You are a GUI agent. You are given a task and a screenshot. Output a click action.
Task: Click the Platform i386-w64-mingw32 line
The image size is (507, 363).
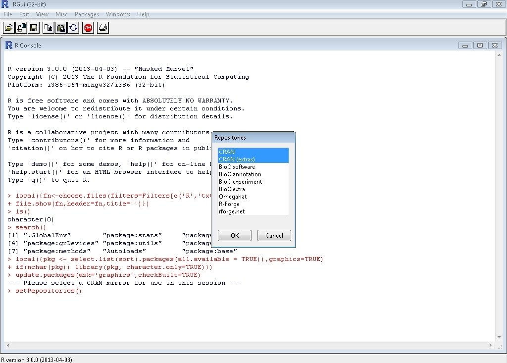(86, 85)
